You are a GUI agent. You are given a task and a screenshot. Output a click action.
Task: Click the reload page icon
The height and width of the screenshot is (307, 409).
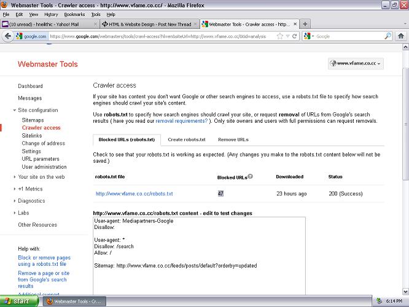[295, 36]
